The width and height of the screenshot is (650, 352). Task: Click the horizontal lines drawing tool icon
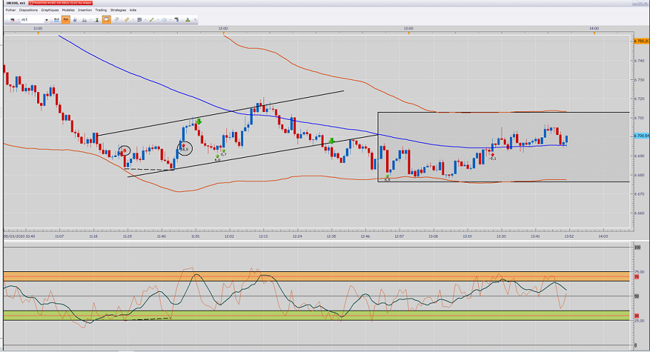(140, 19)
